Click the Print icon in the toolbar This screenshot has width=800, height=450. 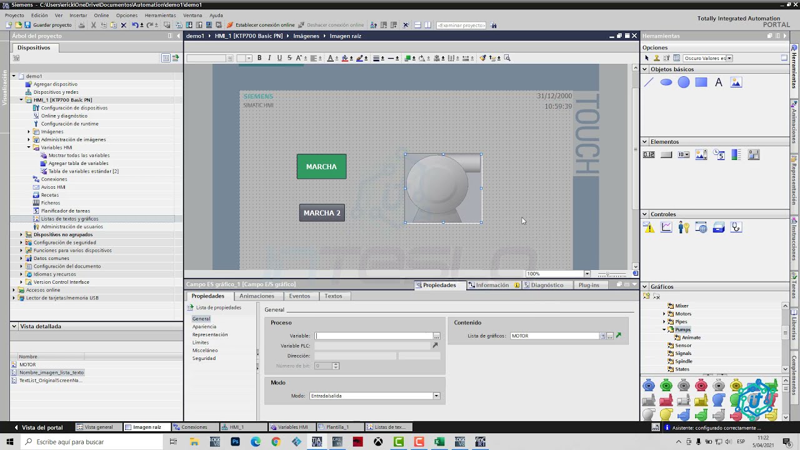point(81,25)
